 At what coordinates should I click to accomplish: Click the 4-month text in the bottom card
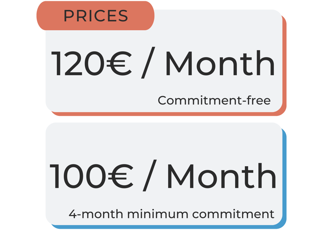tap(96, 214)
